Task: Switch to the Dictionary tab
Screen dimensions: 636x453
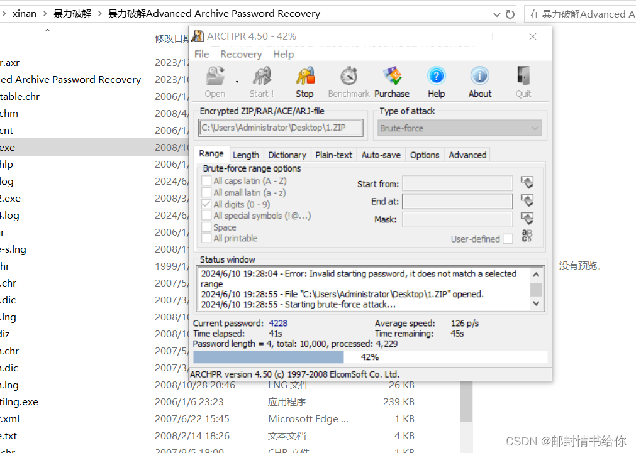Action: point(287,155)
